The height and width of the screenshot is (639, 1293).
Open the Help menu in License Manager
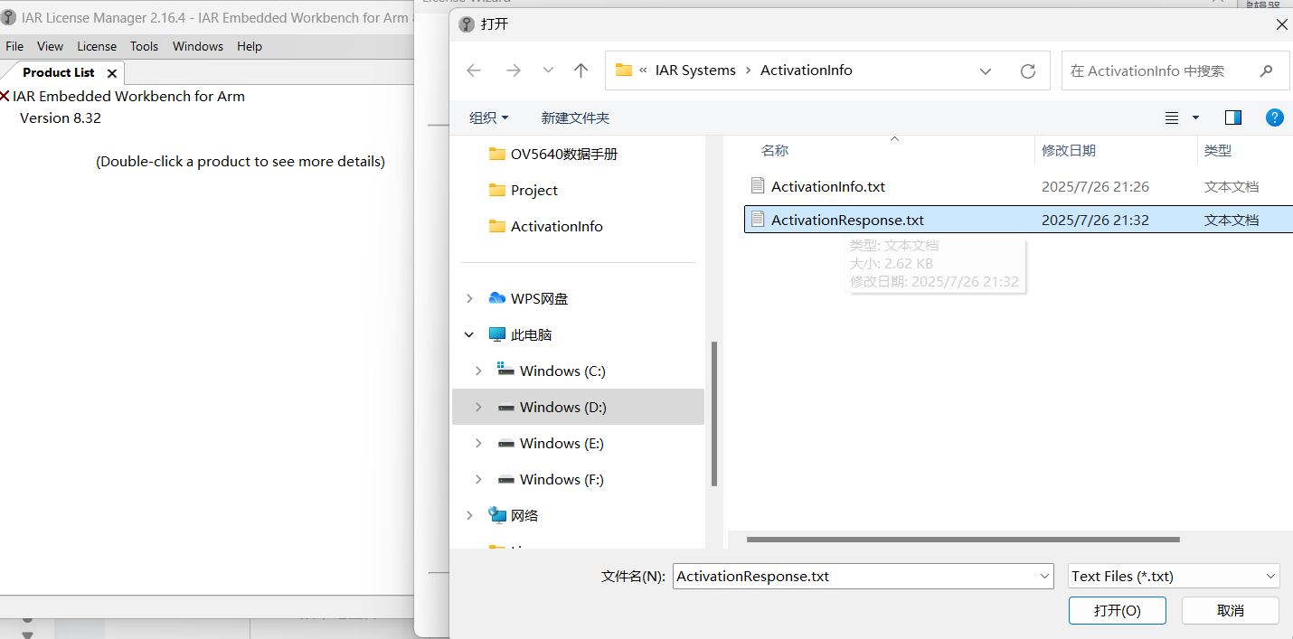point(250,46)
